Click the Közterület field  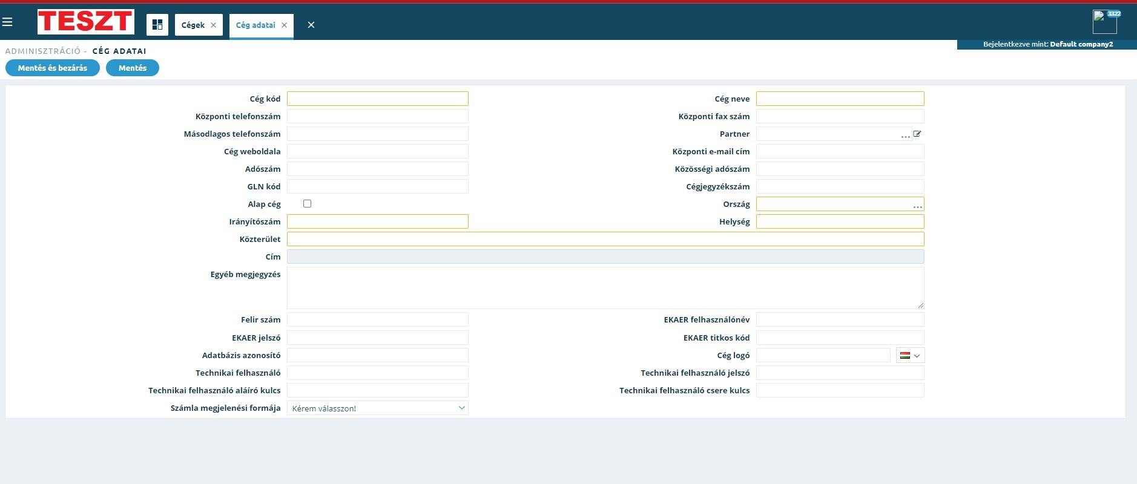tap(605, 239)
